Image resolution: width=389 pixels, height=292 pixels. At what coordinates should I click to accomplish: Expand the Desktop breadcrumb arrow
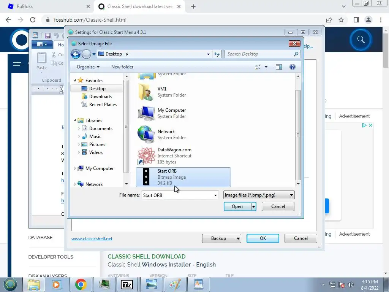(x=127, y=54)
